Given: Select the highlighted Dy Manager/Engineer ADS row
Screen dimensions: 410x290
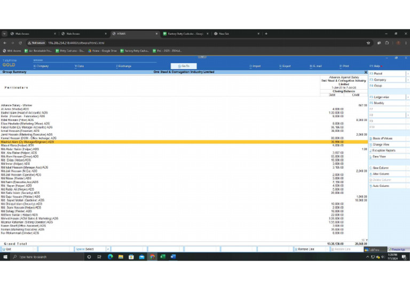Looking at the screenshot, I should (184, 142).
